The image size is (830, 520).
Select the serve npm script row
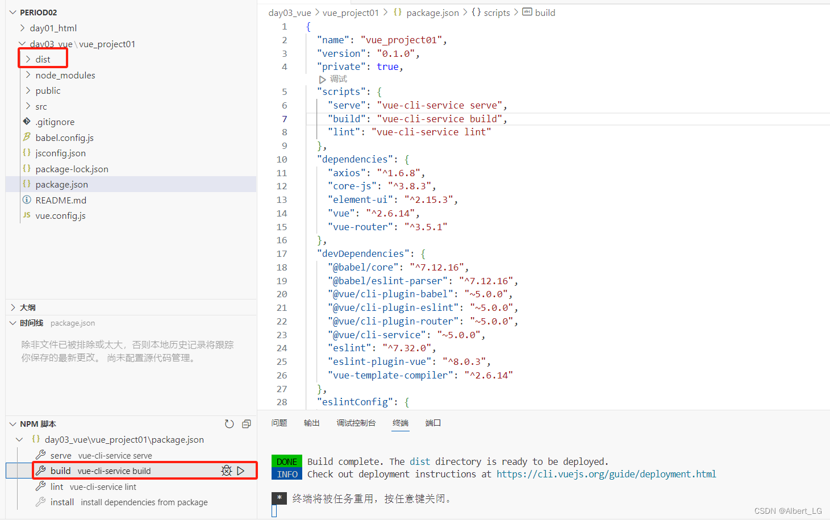[131, 455]
